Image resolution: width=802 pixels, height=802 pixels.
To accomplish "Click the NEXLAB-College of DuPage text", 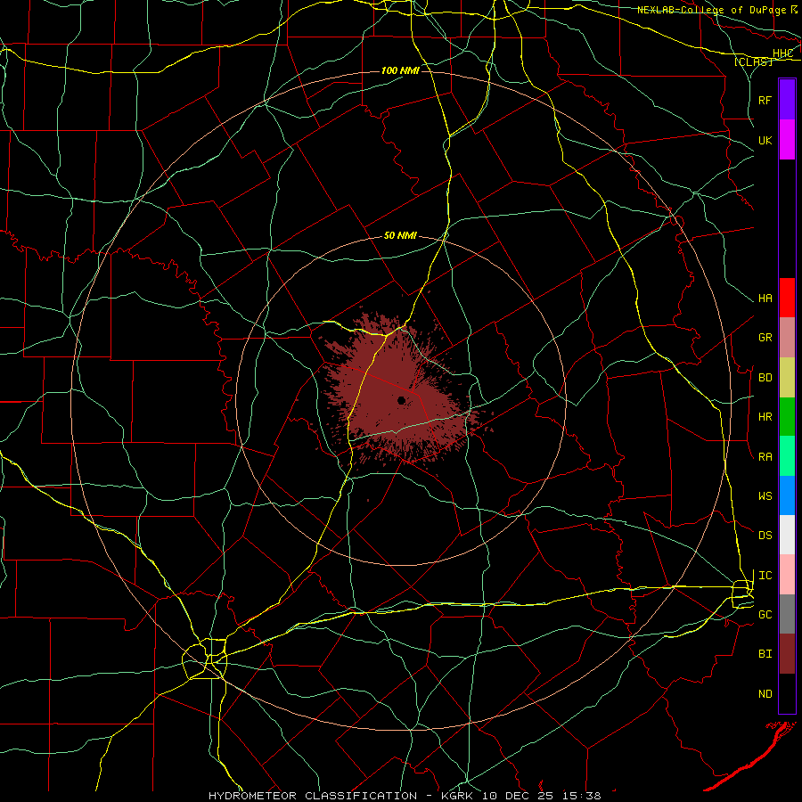I will [712, 10].
